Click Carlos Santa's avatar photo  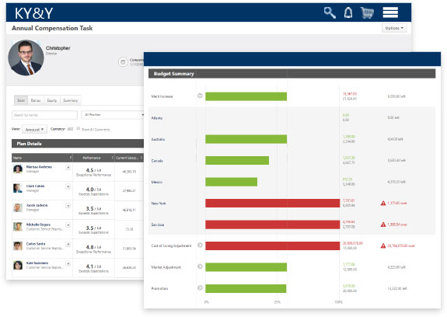coord(18,246)
